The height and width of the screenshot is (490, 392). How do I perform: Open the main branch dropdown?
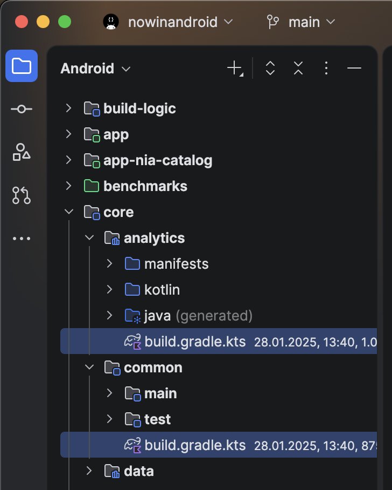click(x=312, y=22)
